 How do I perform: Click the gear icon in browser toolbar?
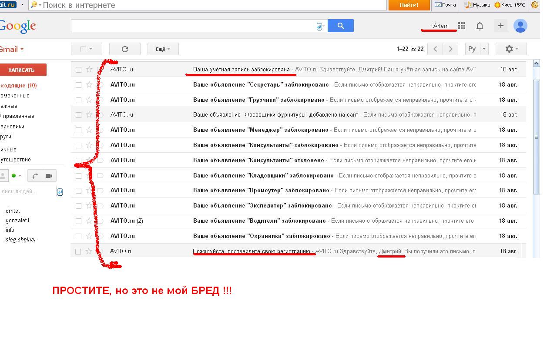[535, 5]
